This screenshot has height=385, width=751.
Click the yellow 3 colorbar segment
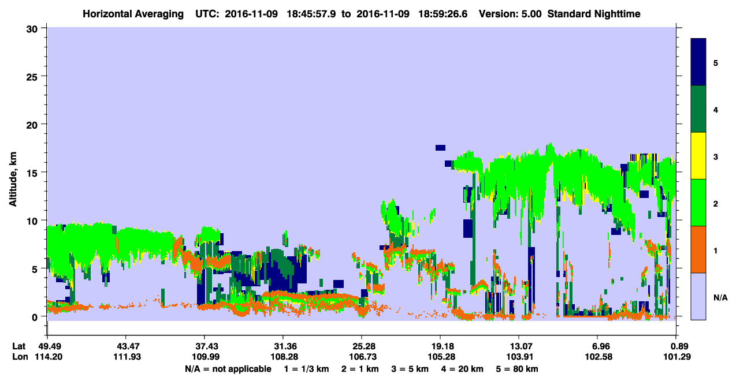(698, 156)
